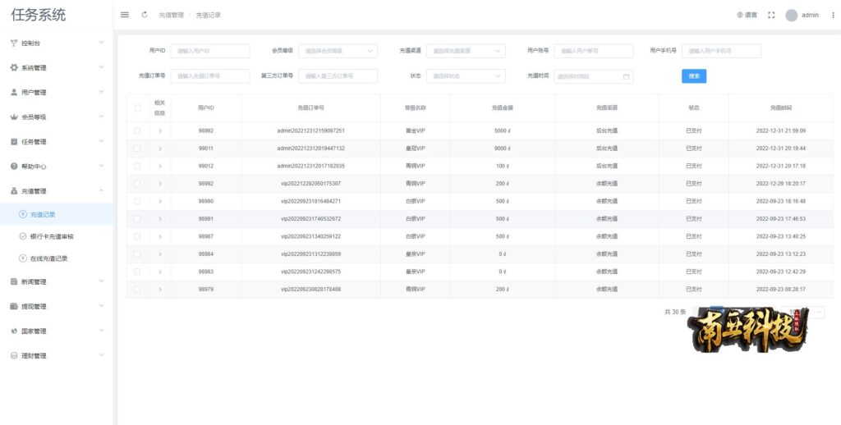Open the 会员等级 sidebar menu

point(57,117)
